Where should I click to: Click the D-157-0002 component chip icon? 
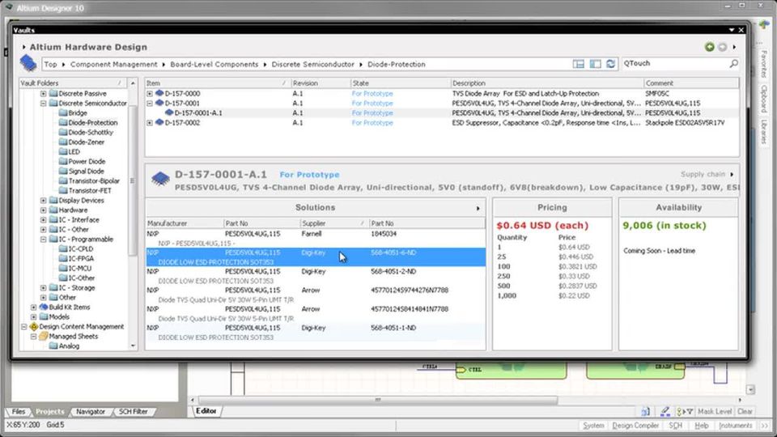click(x=159, y=122)
